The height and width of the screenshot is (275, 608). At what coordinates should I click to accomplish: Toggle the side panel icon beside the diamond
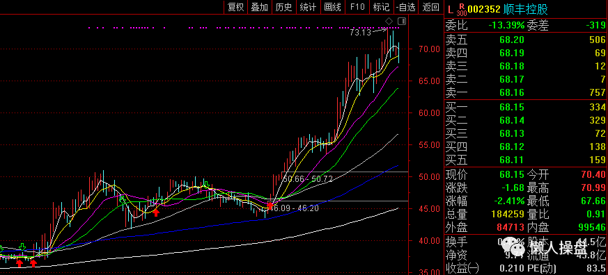pyautogui.click(x=401, y=21)
